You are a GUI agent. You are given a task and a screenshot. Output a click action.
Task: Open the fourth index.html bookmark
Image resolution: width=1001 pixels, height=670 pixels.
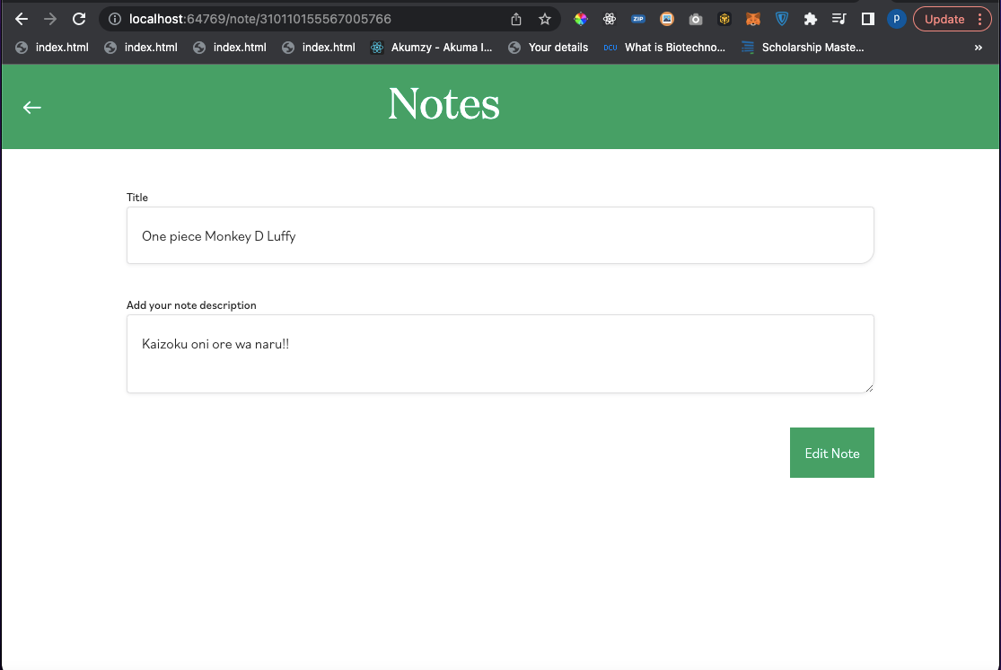click(319, 48)
